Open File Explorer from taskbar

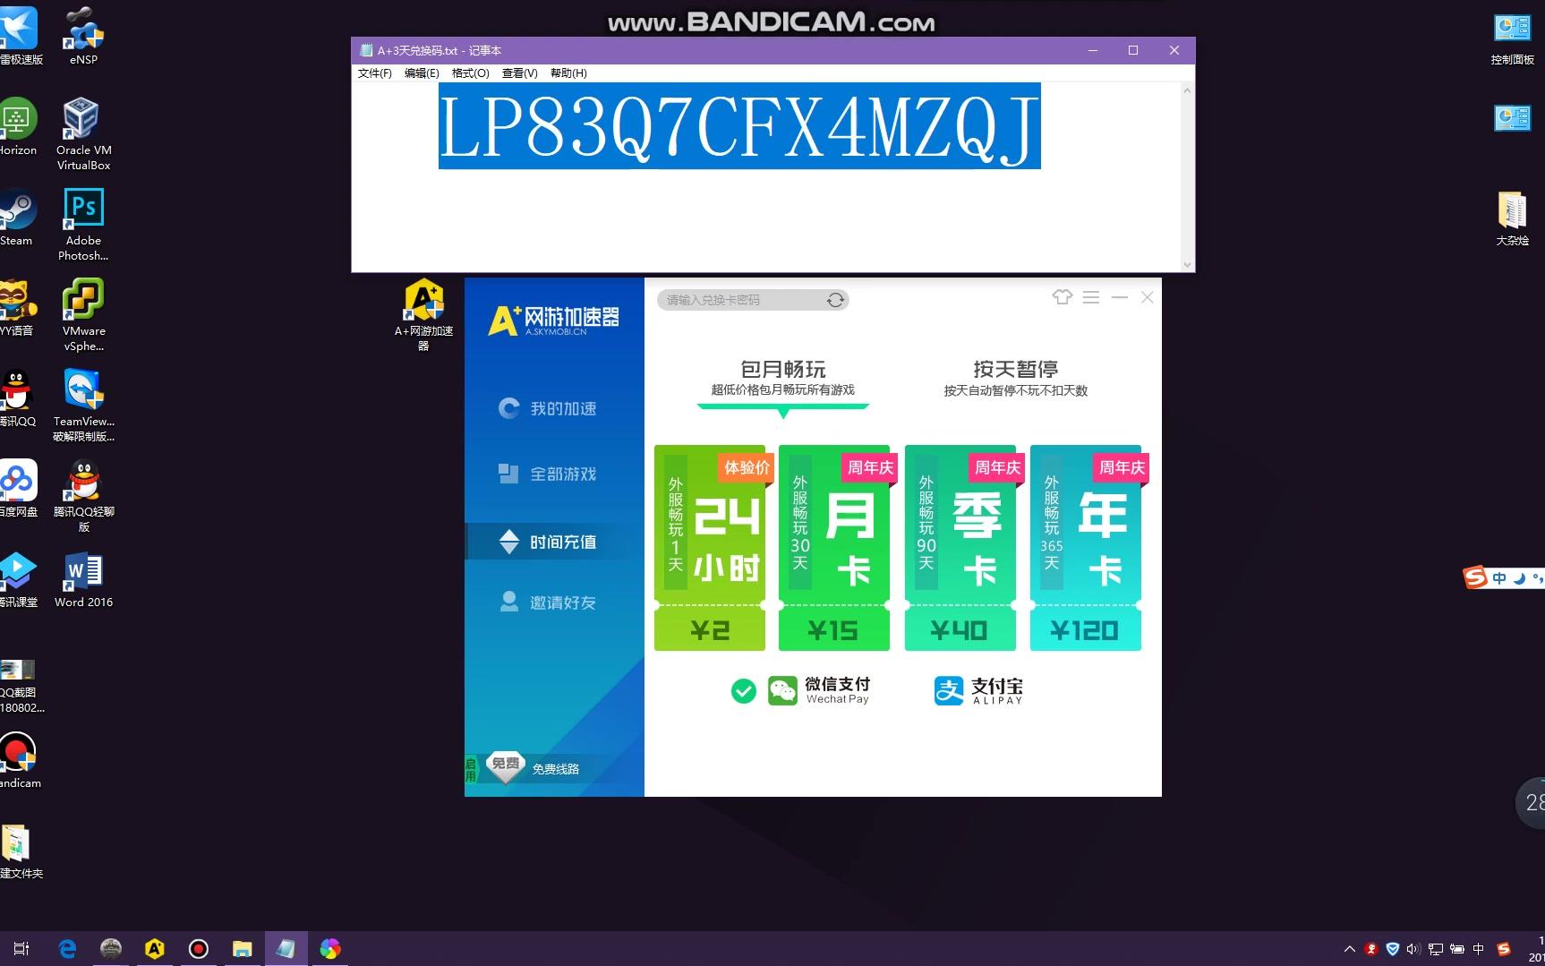point(243,949)
